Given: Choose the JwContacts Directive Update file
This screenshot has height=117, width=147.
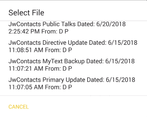Looking at the screenshot, I should coord(73,46).
